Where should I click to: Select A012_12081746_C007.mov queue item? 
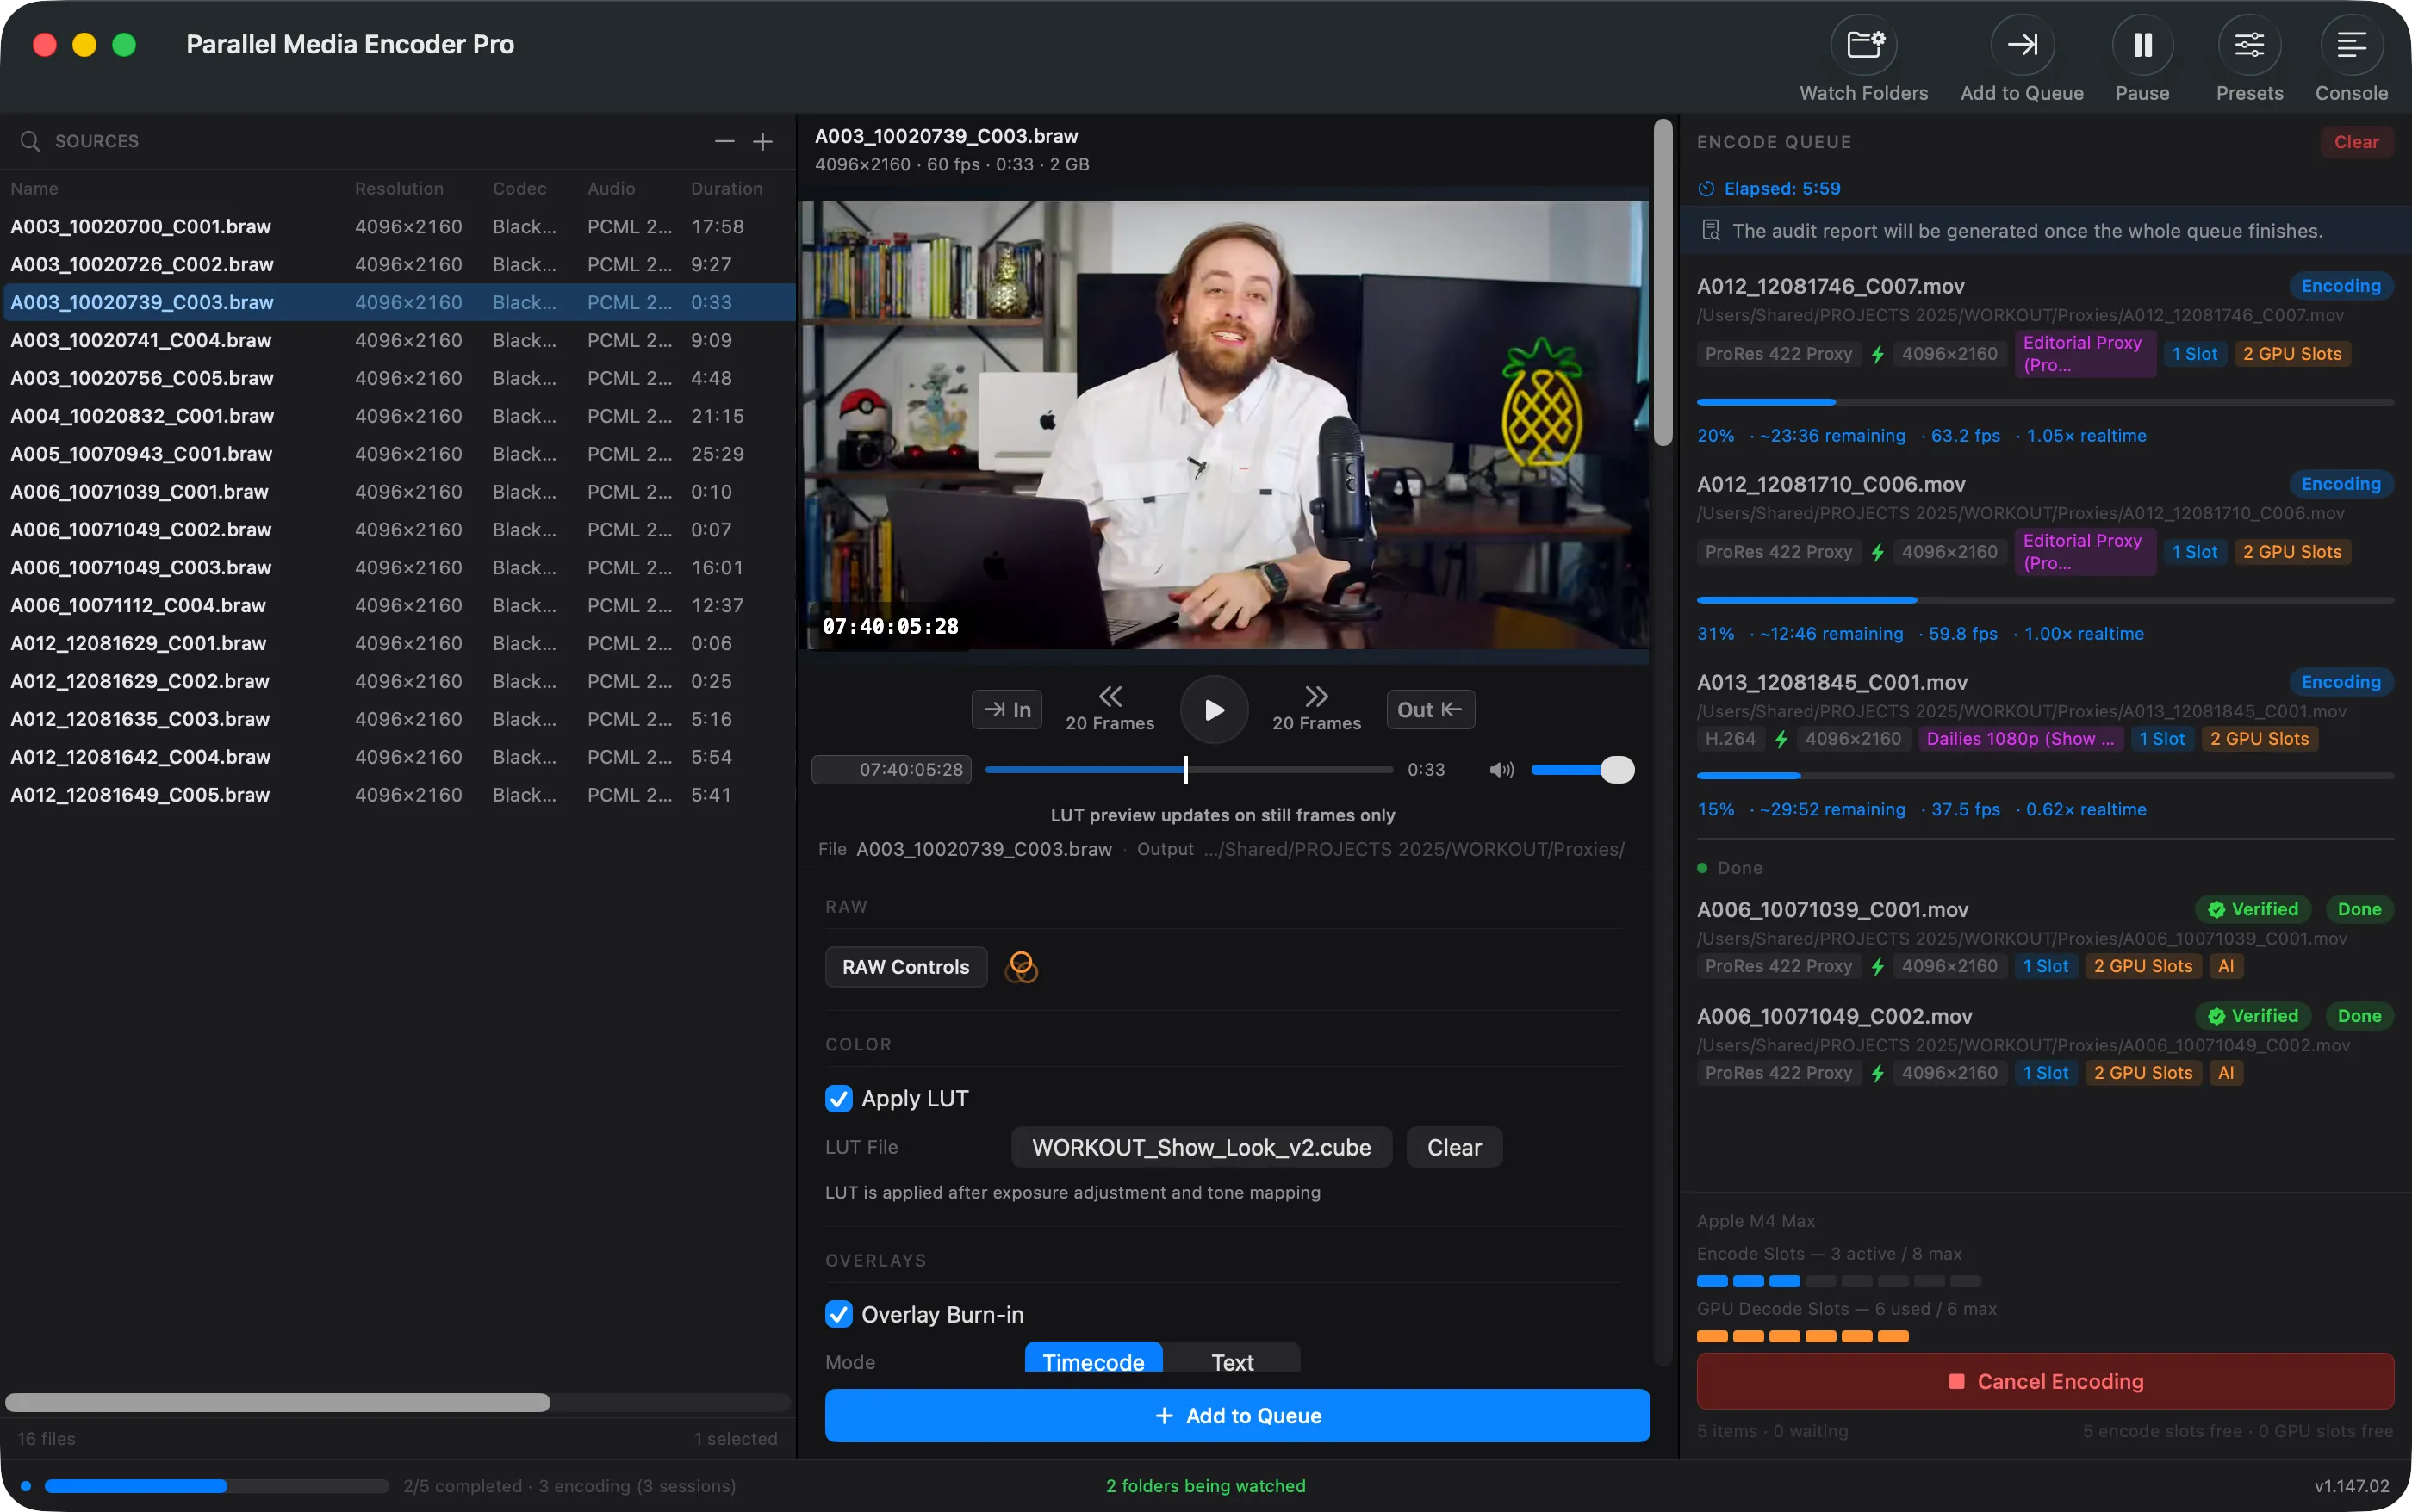(2045, 361)
